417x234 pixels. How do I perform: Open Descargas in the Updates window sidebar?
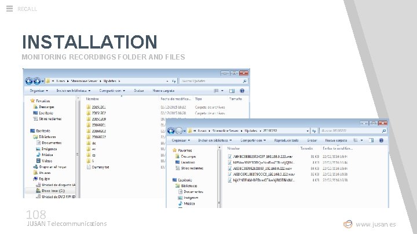(x=43, y=107)
